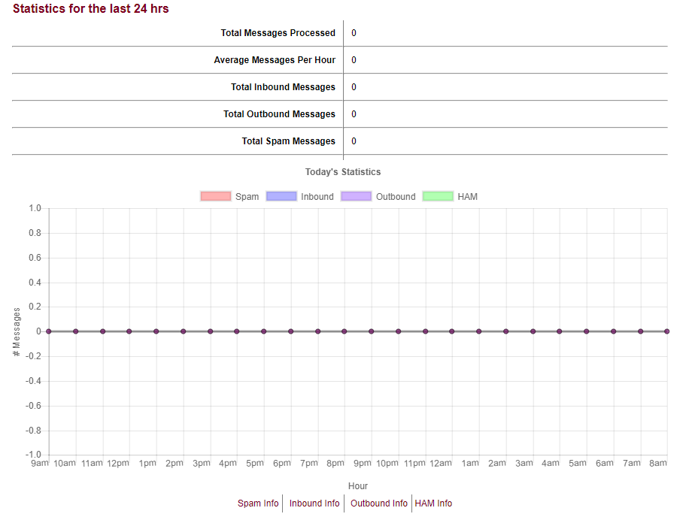Click the chart point for 8am

pyautogui.click(x=667, y=331)
